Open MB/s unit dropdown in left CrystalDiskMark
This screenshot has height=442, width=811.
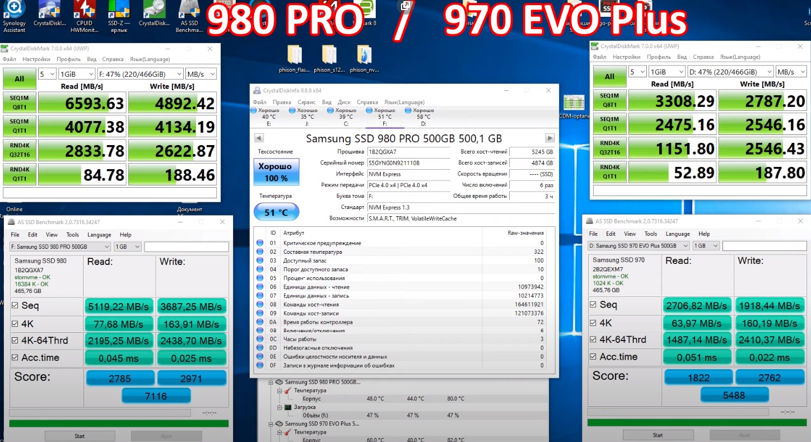[201, 74]
